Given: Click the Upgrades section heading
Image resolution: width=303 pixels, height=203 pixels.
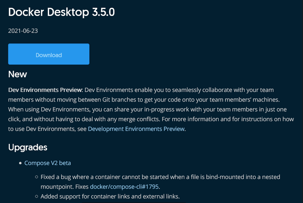Looking at the screenshot, I should (28, 147).
